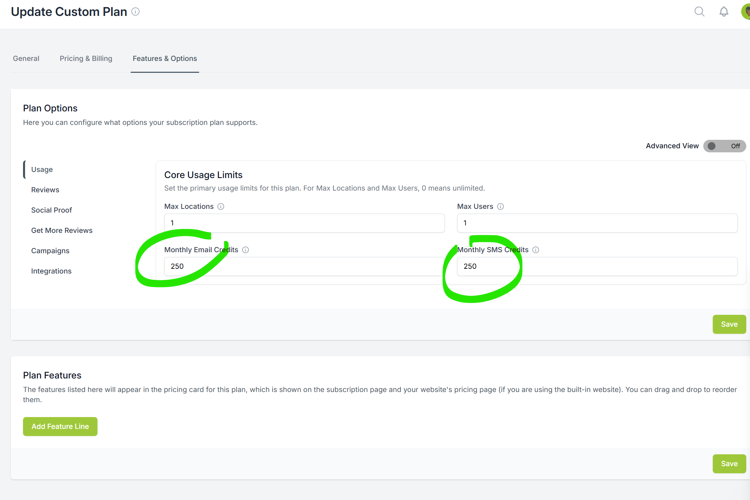Switch to the Pricing & Billing tab
Screen dimensions: 750x500
click(x=86, y=59)
